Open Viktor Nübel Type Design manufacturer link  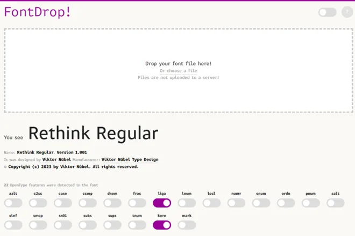(x=130, y=159)
